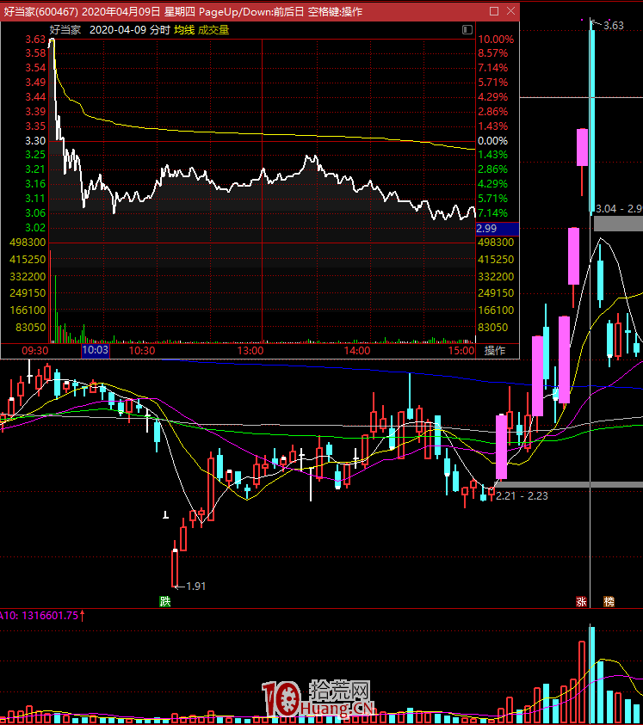Click the left-axis 498300 volume label
This screenshot has height=725, width=643.
(x=28, y=243)
